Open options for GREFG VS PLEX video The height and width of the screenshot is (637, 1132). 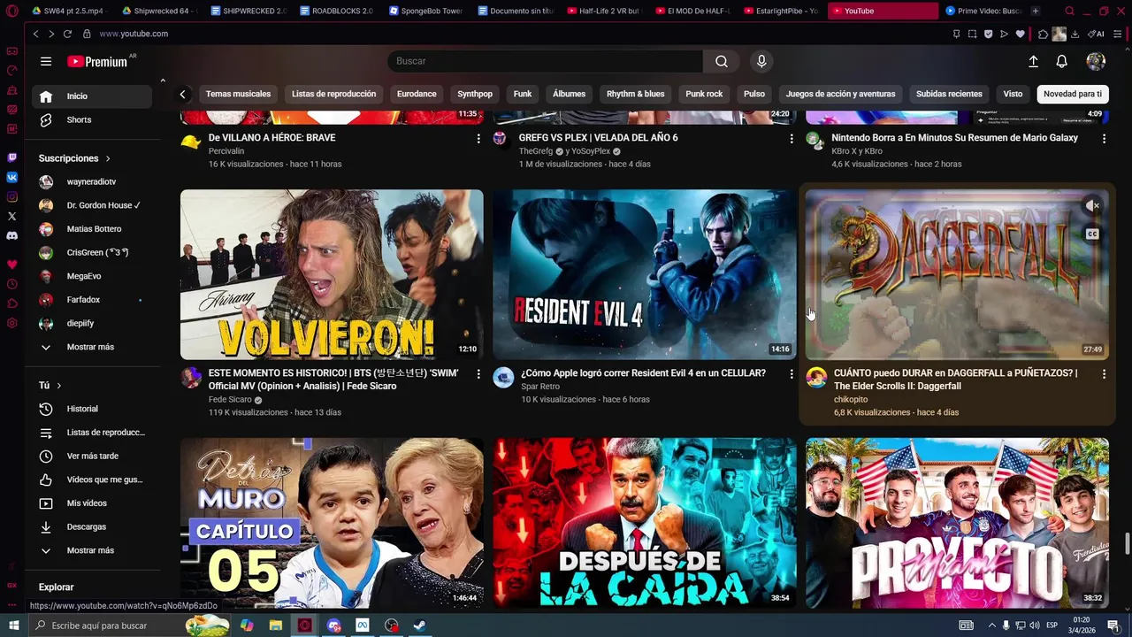point(792,139)
